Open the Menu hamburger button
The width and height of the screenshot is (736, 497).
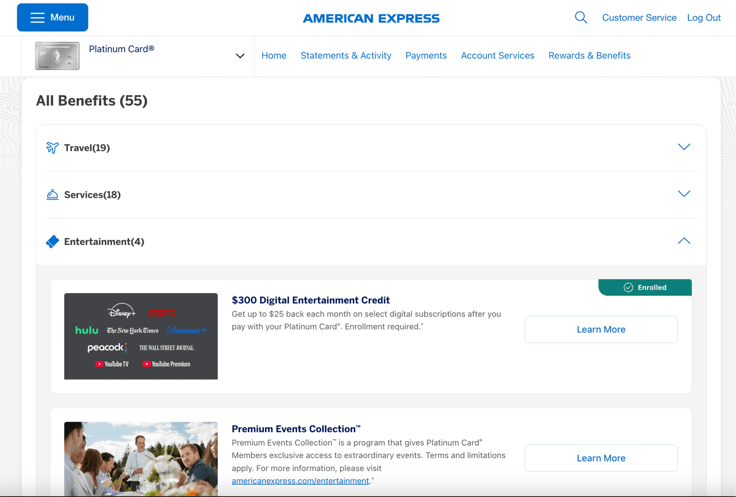point(53,18)
